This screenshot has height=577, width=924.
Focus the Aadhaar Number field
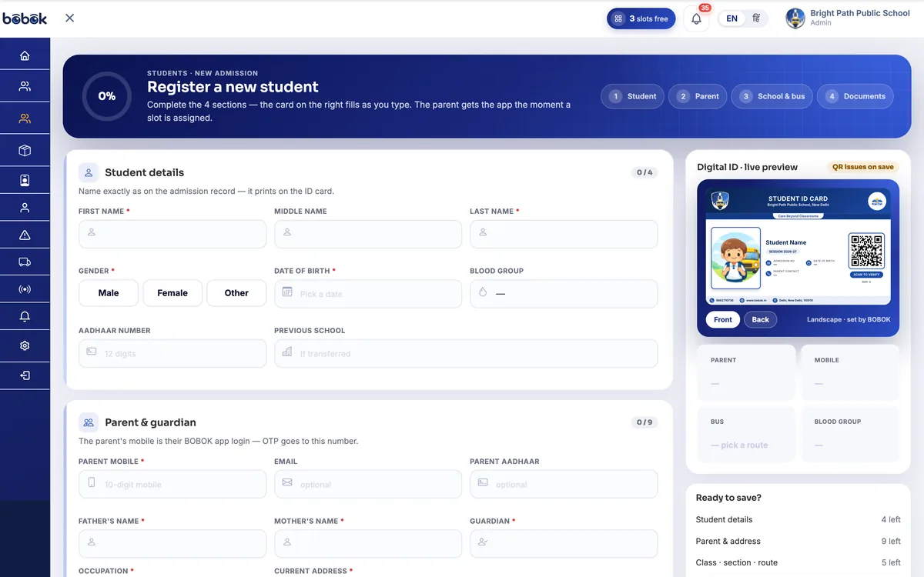coord(172,353)
